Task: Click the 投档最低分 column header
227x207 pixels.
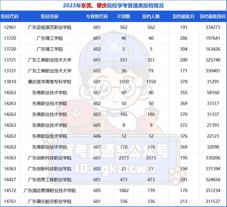Action: click(x=184, y=16)
